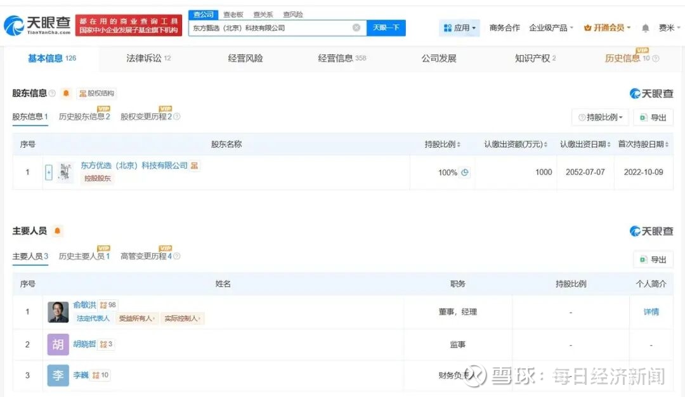Open 胡晓哲 person page link
The width and height of the screenshot is (685, 397).
85,344
